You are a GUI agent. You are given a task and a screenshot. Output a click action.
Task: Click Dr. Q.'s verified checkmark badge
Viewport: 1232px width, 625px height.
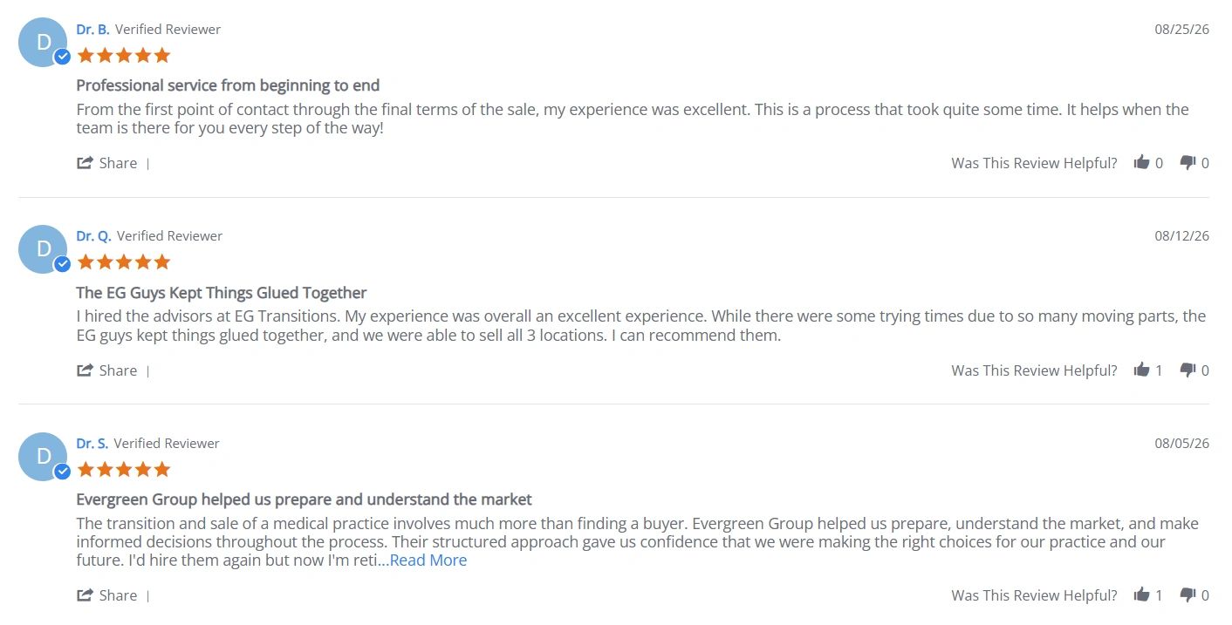click(62, 264)
